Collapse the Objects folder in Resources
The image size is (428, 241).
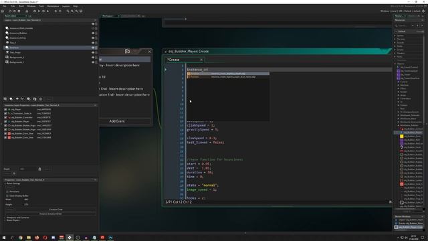pyautogui.click(x=395, y=64)
